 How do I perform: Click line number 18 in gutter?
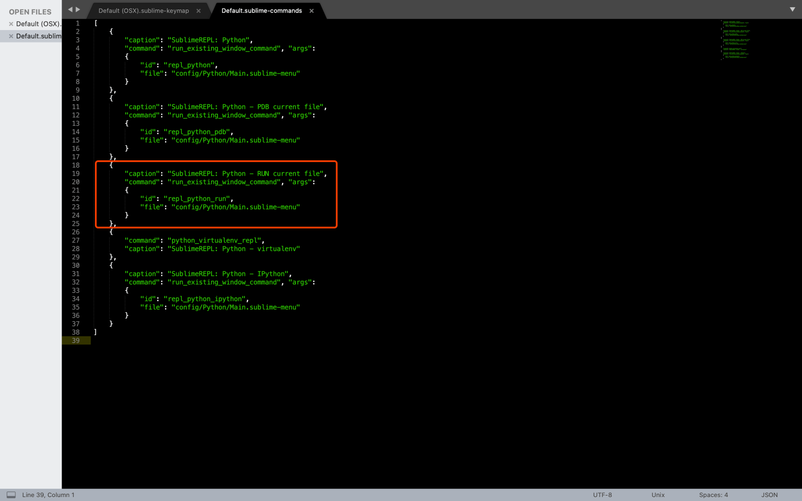point(76,165)
